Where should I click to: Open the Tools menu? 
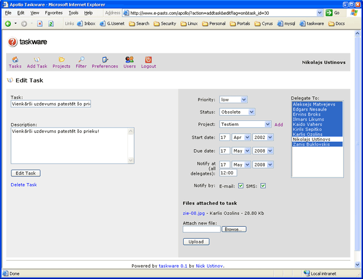coord(73,13)
